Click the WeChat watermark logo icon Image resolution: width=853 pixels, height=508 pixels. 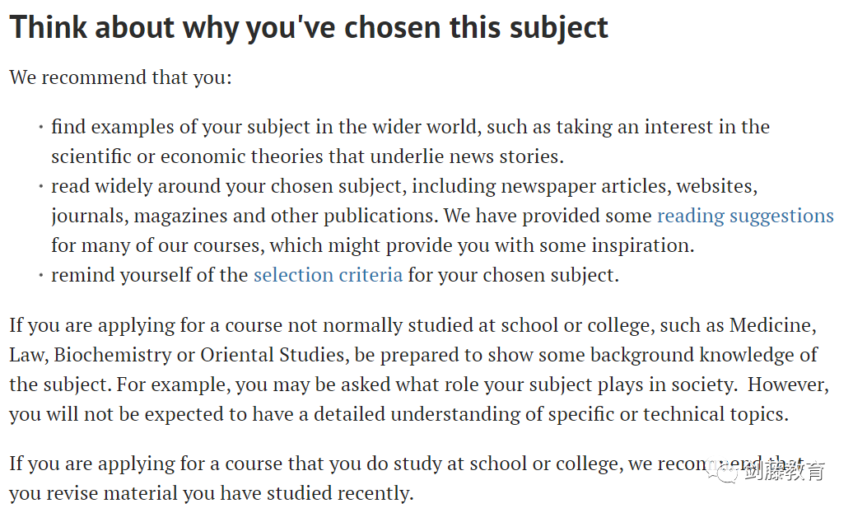722,472
